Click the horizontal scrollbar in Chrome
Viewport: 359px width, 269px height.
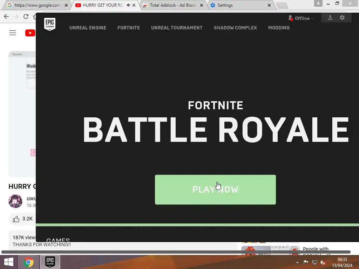[176, 252]
